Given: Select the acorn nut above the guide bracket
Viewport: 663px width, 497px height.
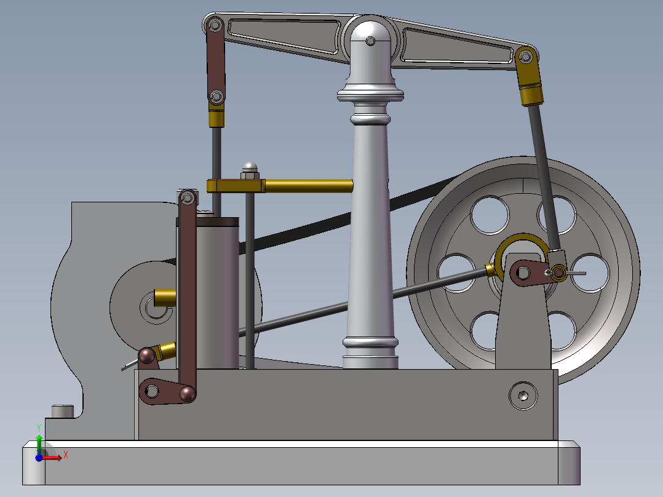Looking at the screenshot, I should pos(250,171).
